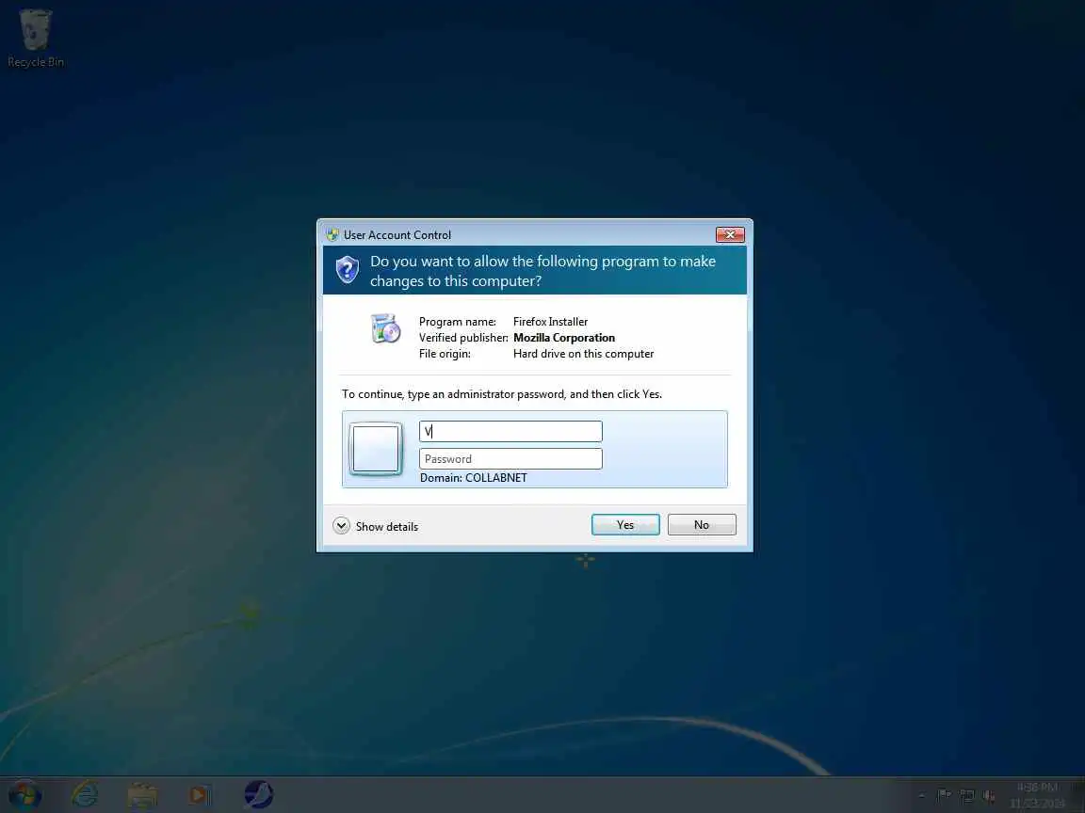Close the User Account Control dialog
This screenshot has height=813, width=1085.
click(x=730, y=235)
